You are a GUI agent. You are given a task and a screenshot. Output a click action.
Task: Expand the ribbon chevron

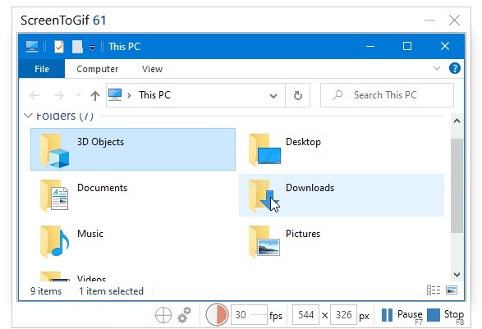pyautogui.click(x=437, y=68)
